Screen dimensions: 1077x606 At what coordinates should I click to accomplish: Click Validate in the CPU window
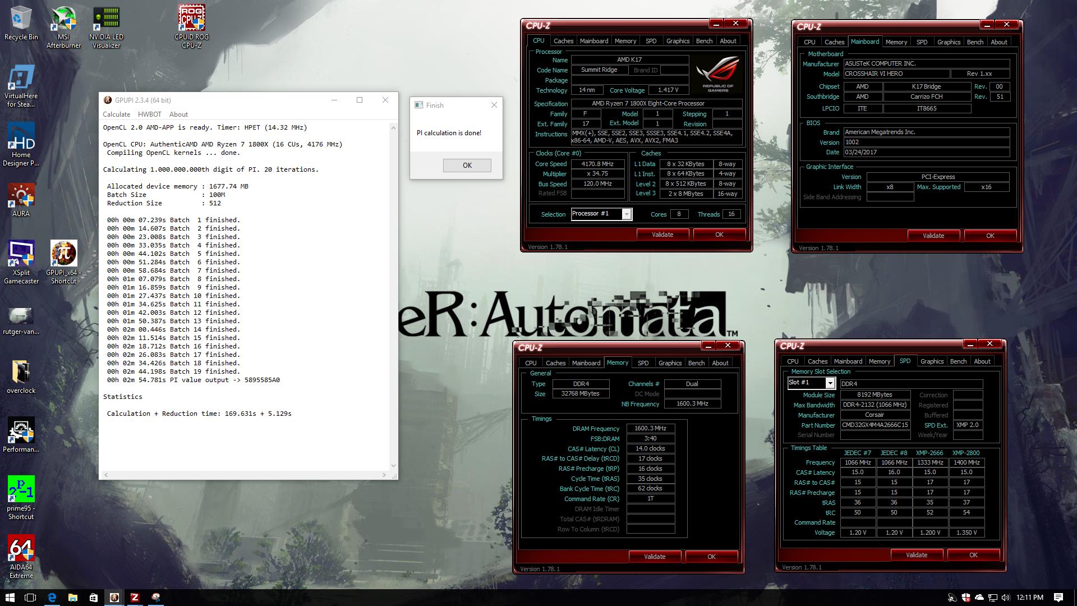click(662, 235)
